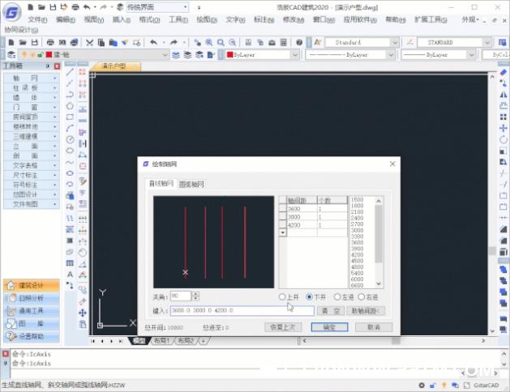Viewport: 510px width, 392px height.
Task: Click the Rotate tool in right toolbar
Action: coord(504,139)
